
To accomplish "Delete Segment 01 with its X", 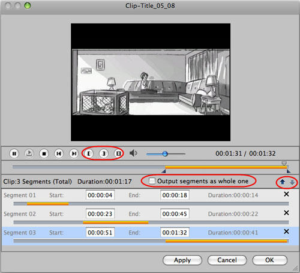I will pos(286,194).
